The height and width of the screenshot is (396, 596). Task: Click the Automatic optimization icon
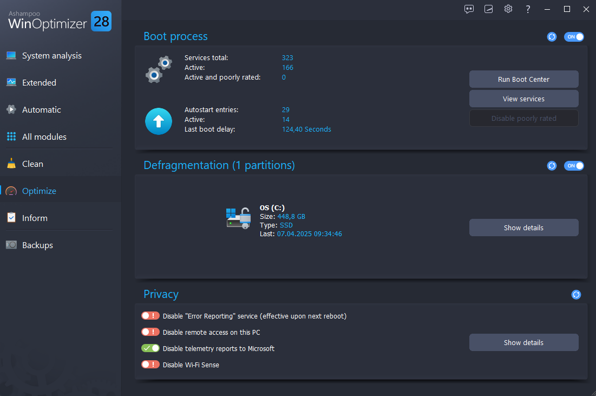click(11, 109)
